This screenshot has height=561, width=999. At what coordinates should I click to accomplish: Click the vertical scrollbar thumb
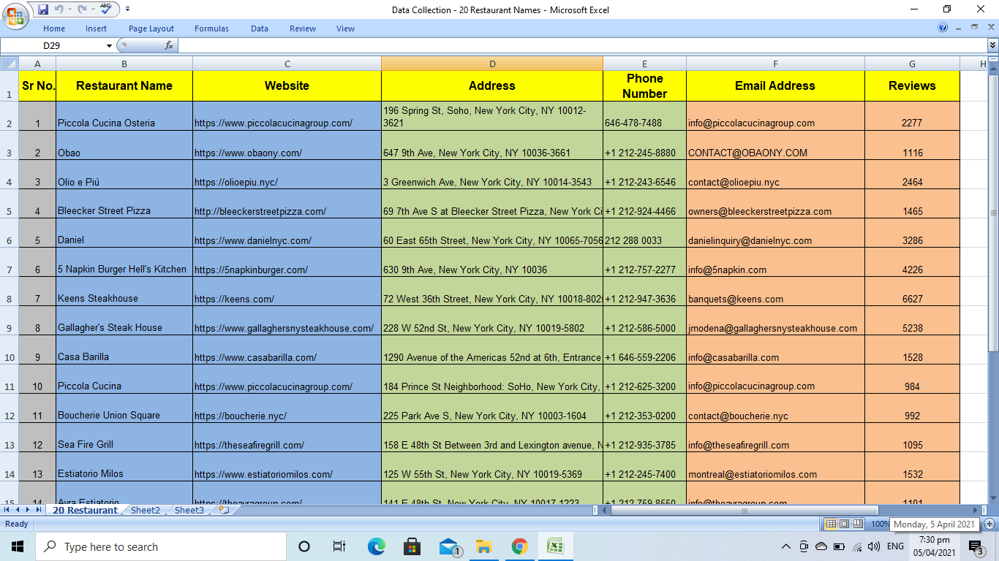(x=992, y=213)
